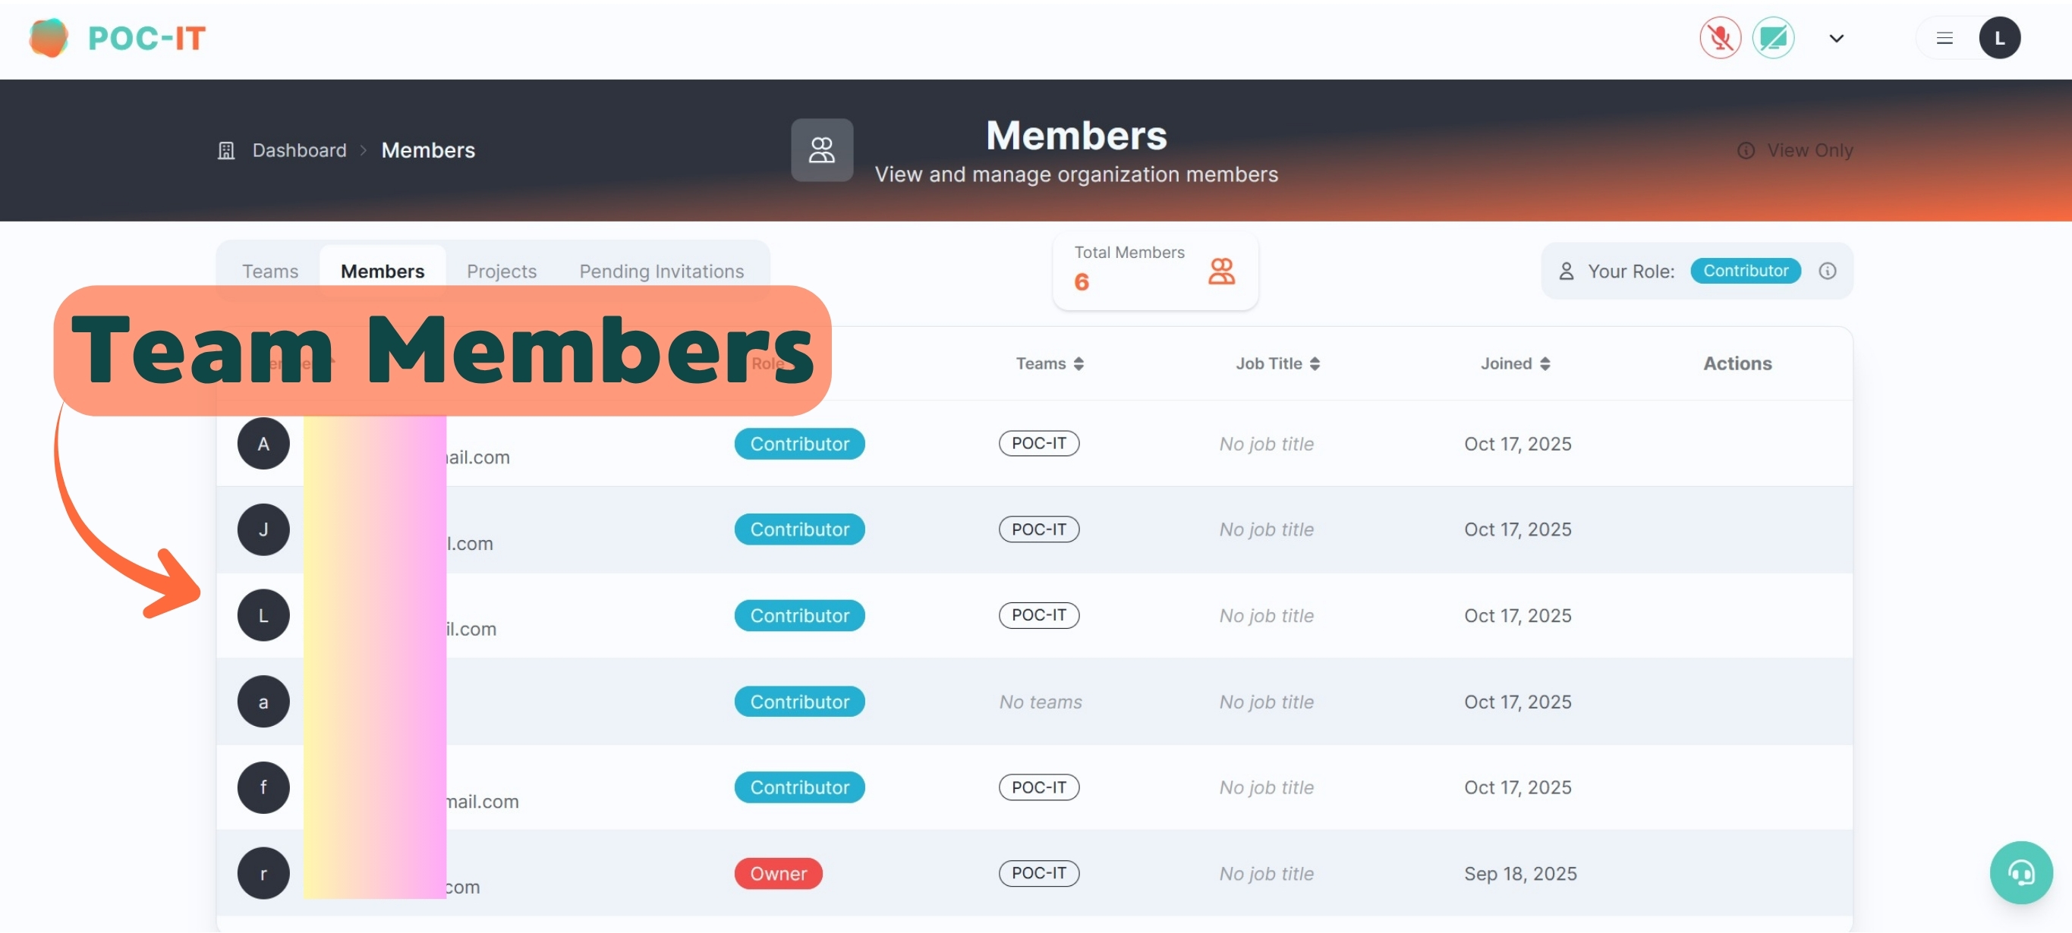Open the Projects tab
This screenshot has height=933, width=2072.
501,272
